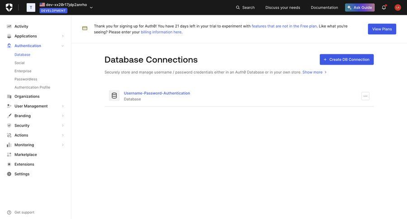The image size is (407, 219).
Task: Click the Activity chart icon in sidebar
Action: point(9,26)
